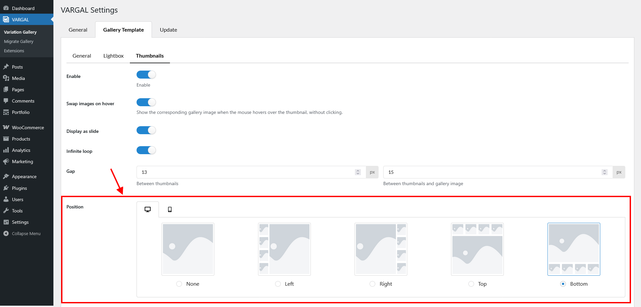Click the Gap setting label
The image size is (641, 307).
coord(70,171)
